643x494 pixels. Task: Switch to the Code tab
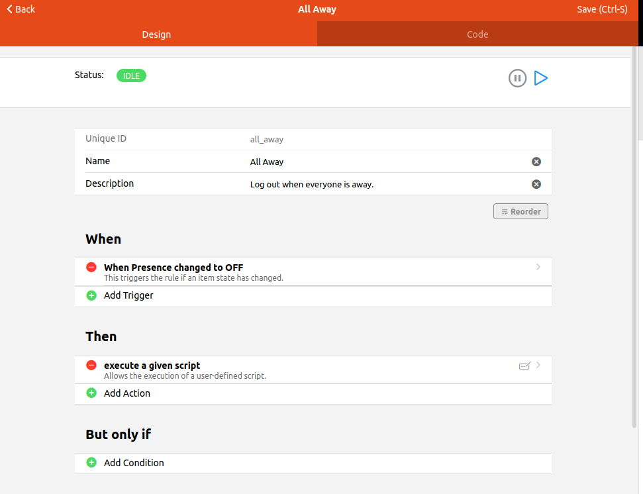(x=477, y=34)
